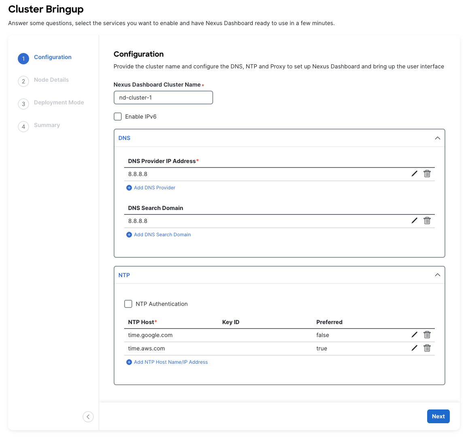Go to the Node Details step
The image size is (468, 439).
tap(51, 80)
